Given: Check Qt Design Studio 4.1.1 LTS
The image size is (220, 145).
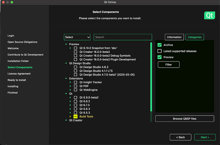Looking at the screenshot, I should coord(76,71).
